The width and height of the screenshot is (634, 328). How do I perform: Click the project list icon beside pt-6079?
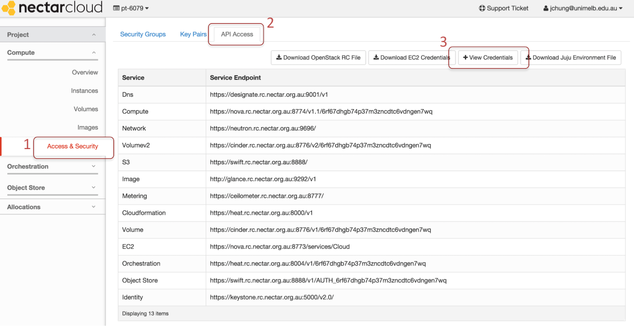116,8
